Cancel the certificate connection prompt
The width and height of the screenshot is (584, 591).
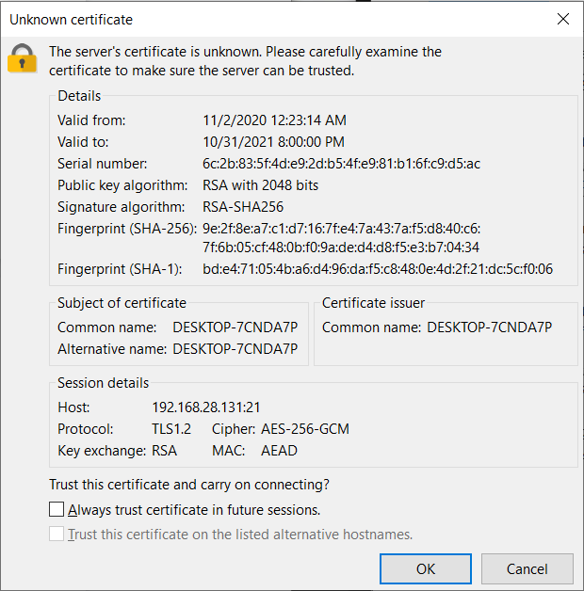pos(527,568)
